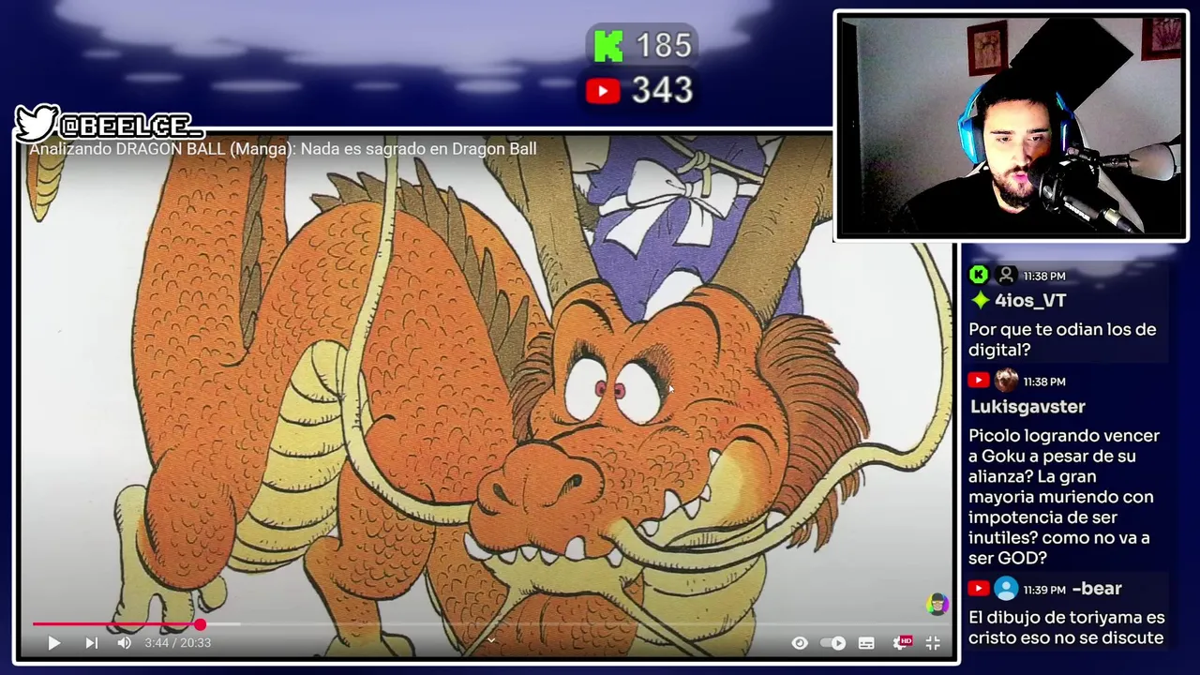The image size is (1200, 675).
Task: Click the red progress scrubber handle
Action: point(200,624)
